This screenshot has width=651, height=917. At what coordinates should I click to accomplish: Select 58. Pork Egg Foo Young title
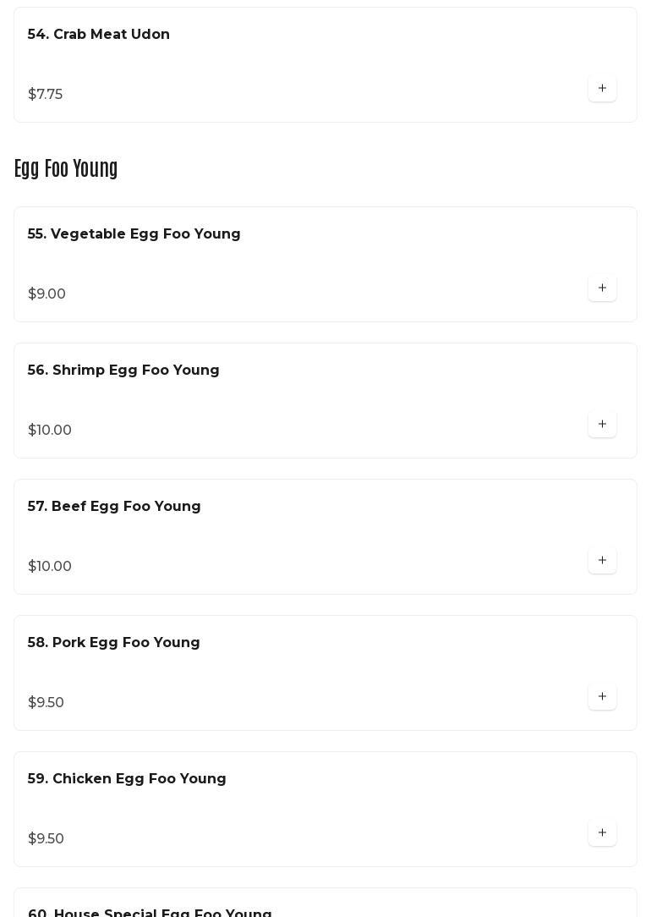click(x=114, y=643)
